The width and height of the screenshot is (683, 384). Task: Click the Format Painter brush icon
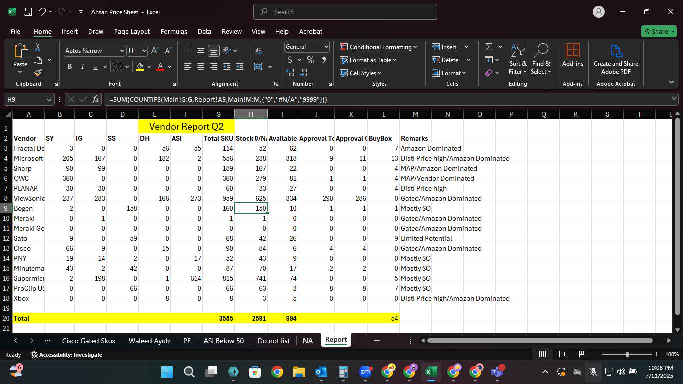click(38, 72)
